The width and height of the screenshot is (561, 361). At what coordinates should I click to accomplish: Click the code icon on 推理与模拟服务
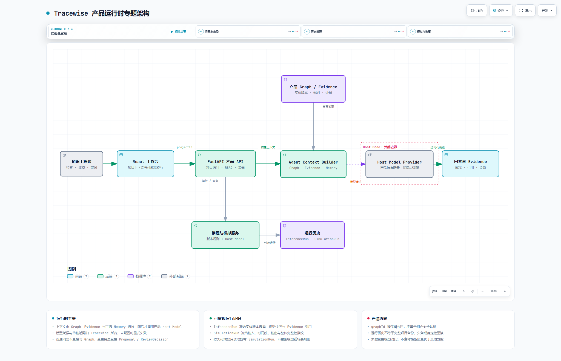(x=196, y=226)
